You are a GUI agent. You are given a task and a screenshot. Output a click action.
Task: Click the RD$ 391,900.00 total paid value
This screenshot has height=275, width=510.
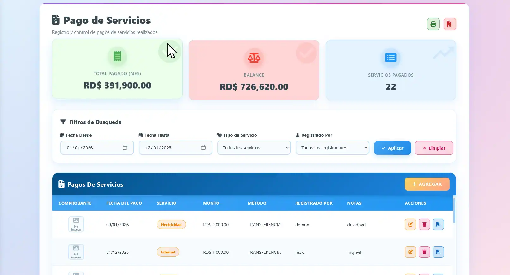117,85
